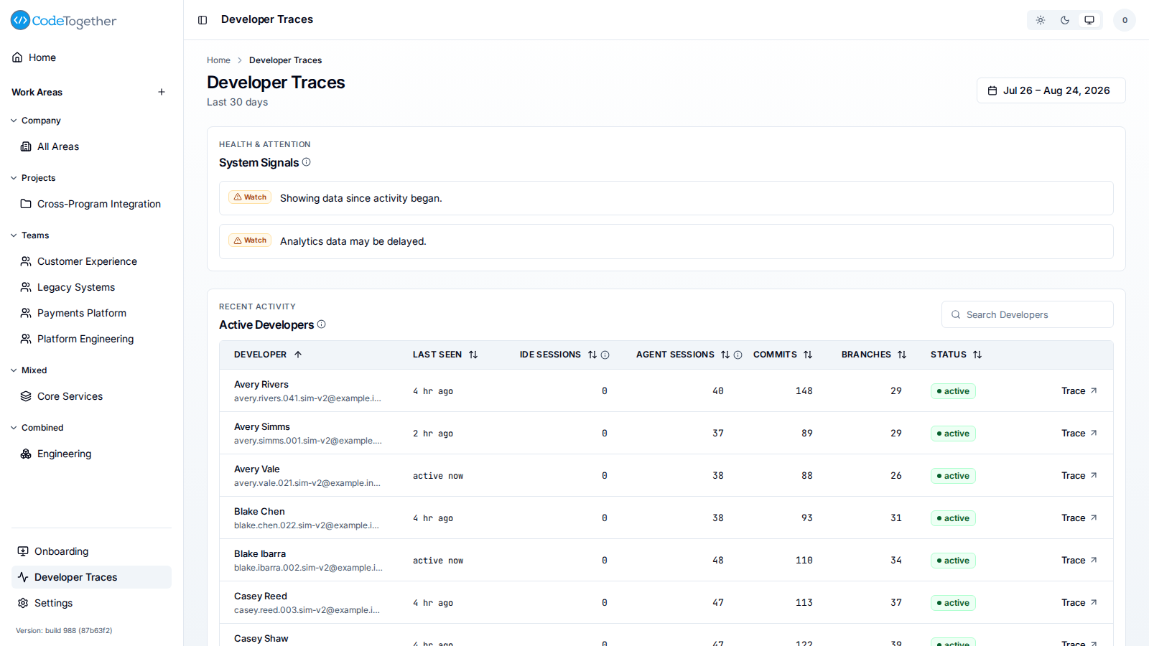Open Platform Engineering team

pos(91,339)
